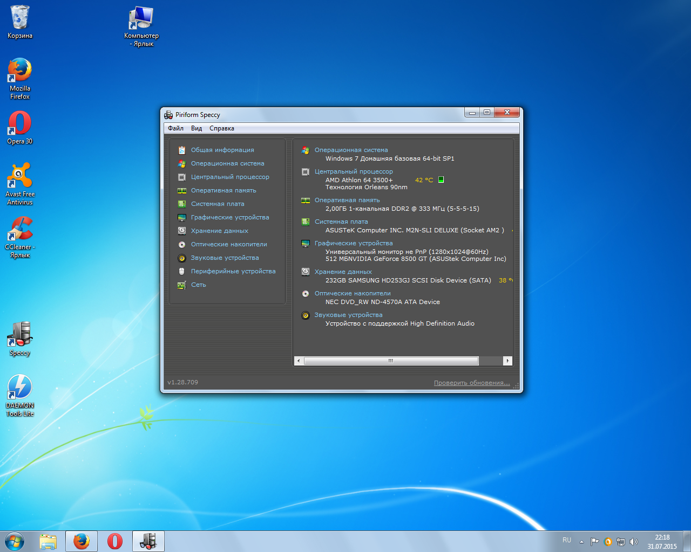Click the Универсальный монитор не PnP line
The width and height of the screenshot is (691, 552).
coord(407,252)
